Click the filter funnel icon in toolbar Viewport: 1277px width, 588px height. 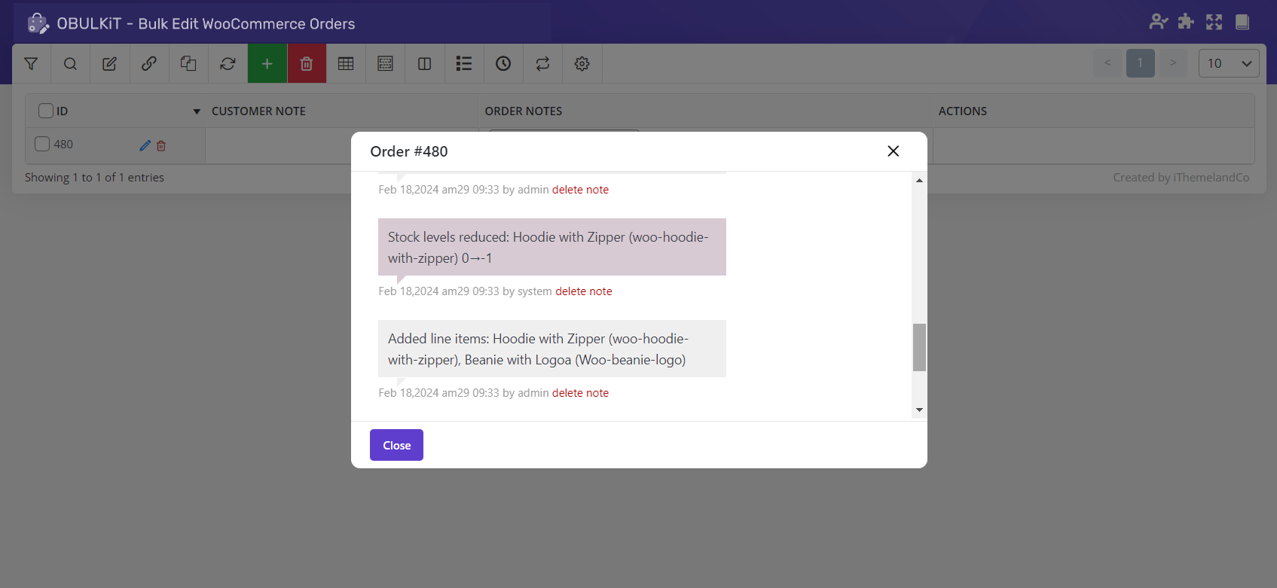pyautogui.click(x=31, y=64)
